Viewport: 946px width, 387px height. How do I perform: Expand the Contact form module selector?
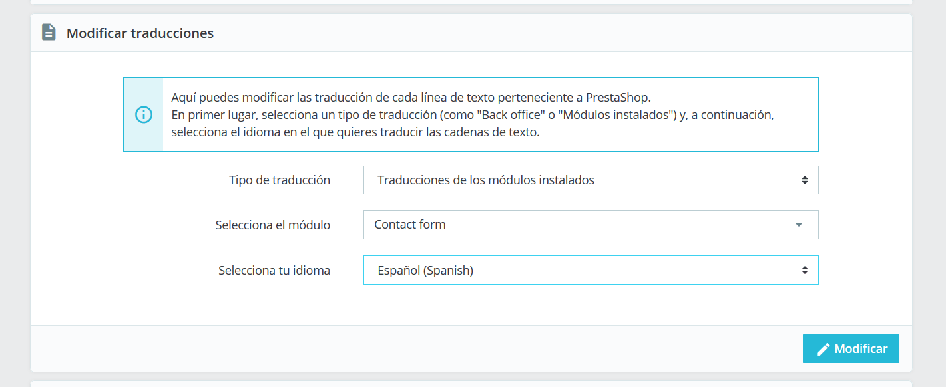(591, 225)
